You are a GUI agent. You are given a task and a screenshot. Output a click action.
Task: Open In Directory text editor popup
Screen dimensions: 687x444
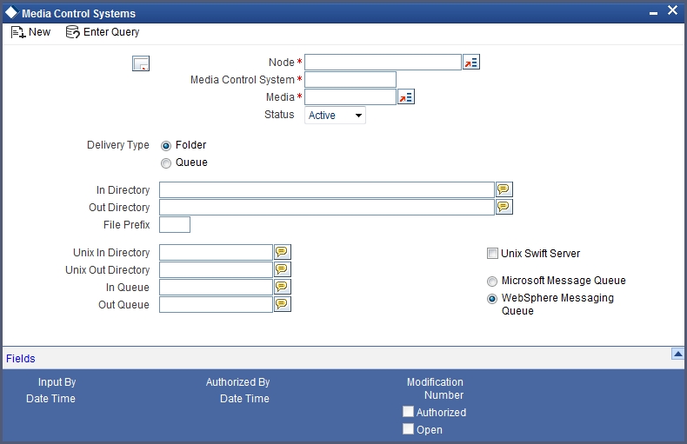[504, 189]
